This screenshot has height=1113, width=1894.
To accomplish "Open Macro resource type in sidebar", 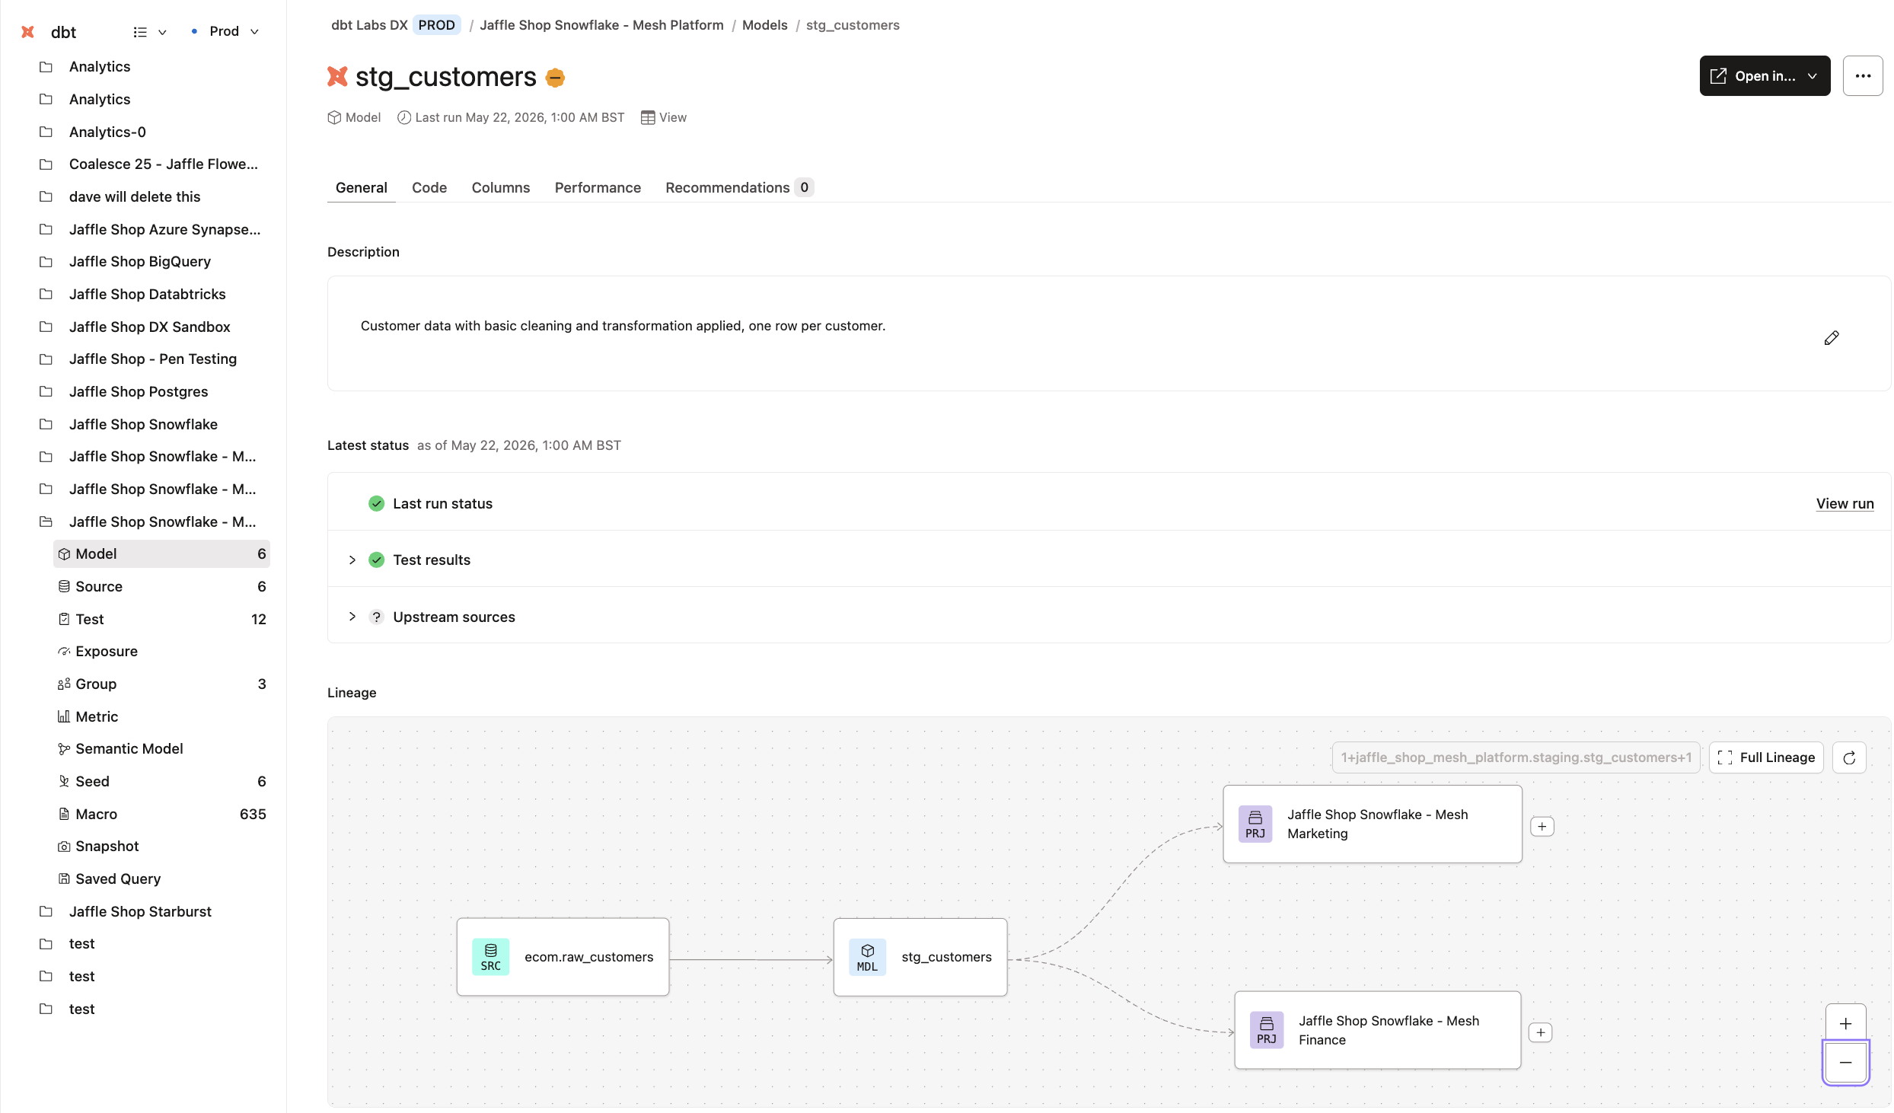I will (161, 814).
